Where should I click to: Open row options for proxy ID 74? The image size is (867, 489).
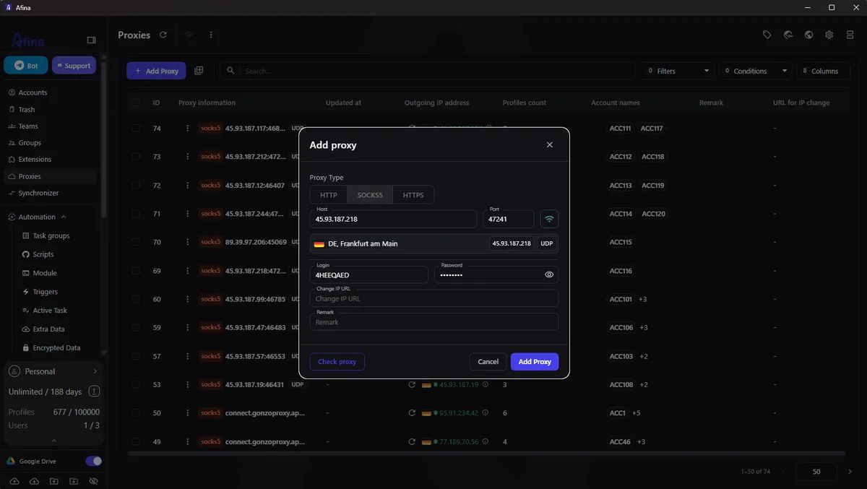[x=188, y=128]
